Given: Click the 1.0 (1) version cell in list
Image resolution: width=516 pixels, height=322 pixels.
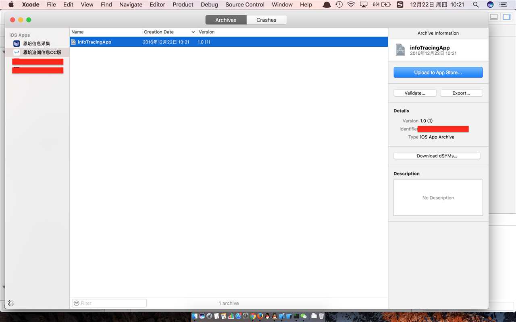Looking at the screenshot, I should (204, 42).
